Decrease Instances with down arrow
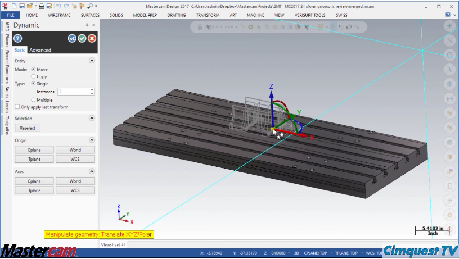The height and width of the screenshot is (259, 459). pos(92,93)
